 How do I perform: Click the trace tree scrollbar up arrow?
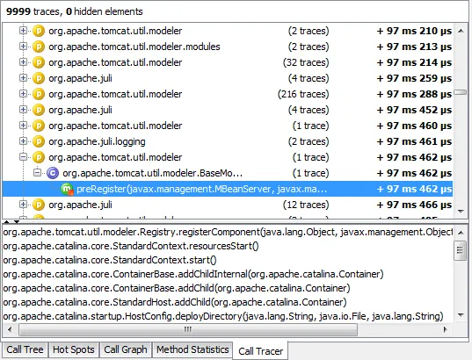[x=461, y=31]
